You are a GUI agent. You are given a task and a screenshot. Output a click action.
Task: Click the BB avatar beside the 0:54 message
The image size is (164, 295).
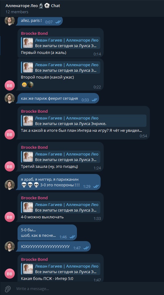coord(10,135)
